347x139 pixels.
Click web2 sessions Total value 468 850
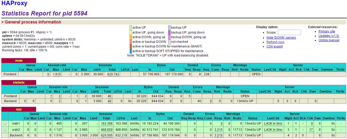[107, 130]
